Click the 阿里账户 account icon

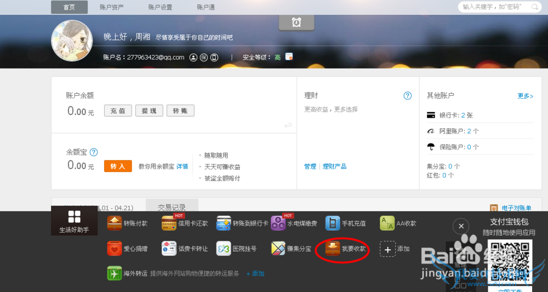(431, 131)
